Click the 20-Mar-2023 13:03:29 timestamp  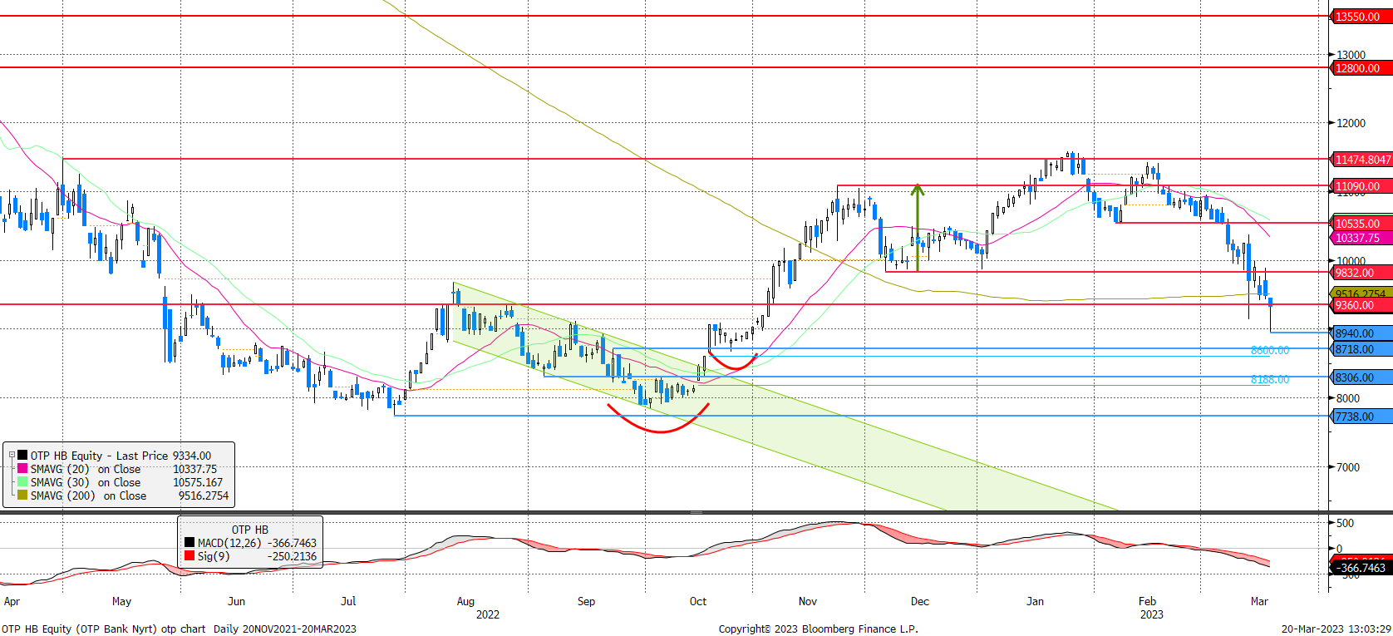(x=1336, y=629)
